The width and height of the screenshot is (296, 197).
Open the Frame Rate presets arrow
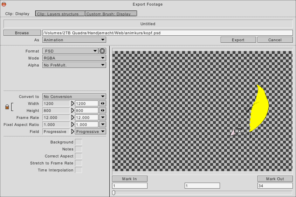click(x=103, y=118)
